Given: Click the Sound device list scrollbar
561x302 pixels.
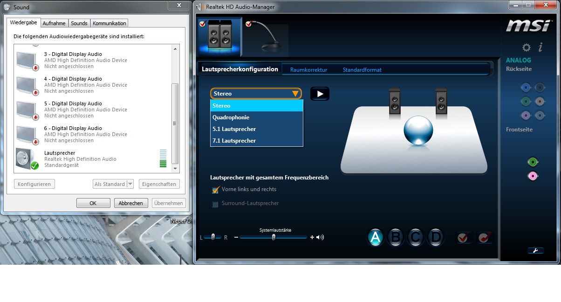Looking at the screenshot, I should tap(175, 123).
